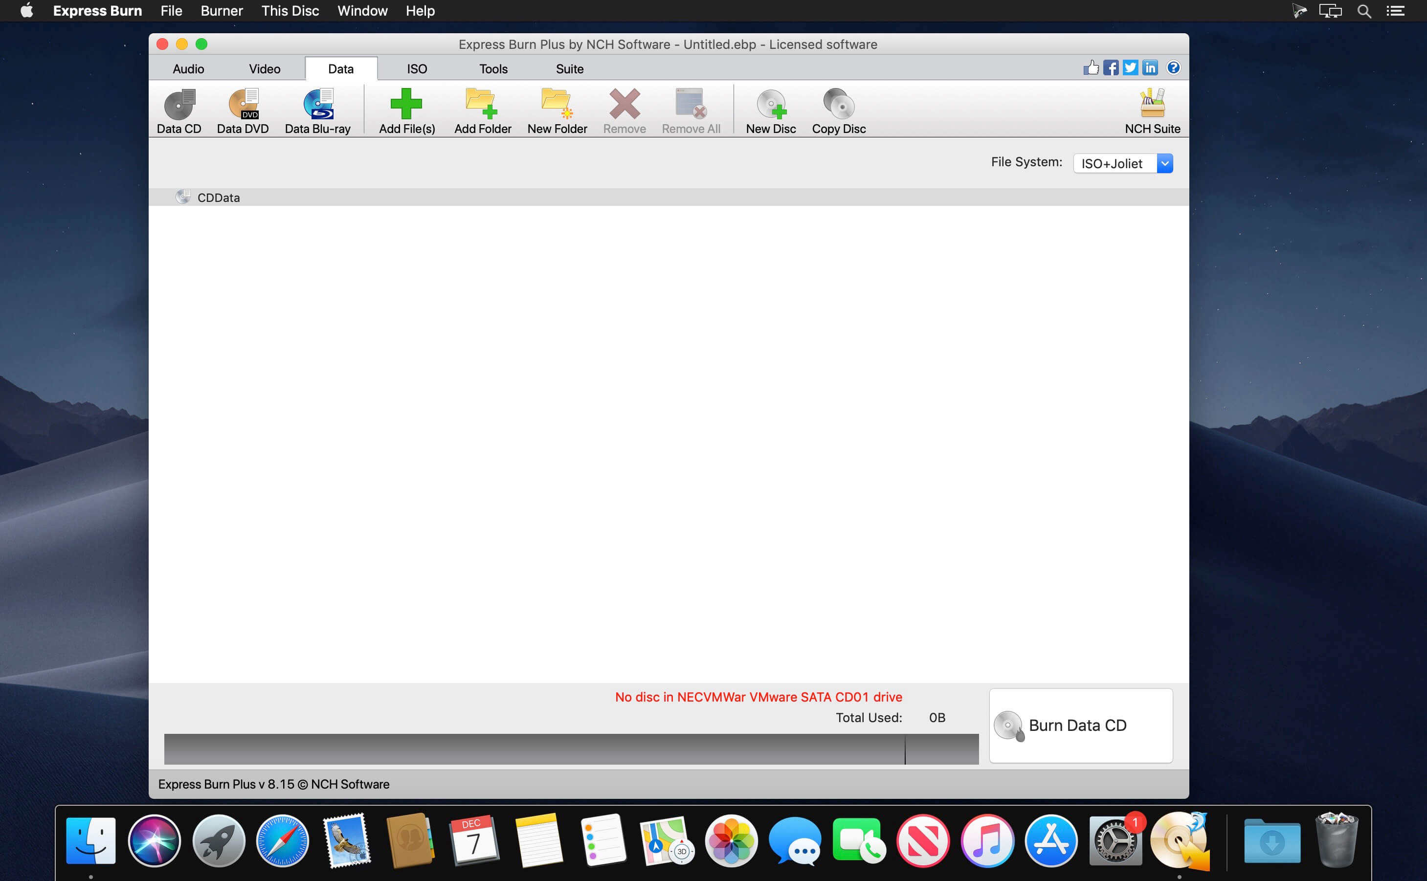Open the Calendar app in dock
Viewport: 1427px width, 881px height.
tap(474, 840)
